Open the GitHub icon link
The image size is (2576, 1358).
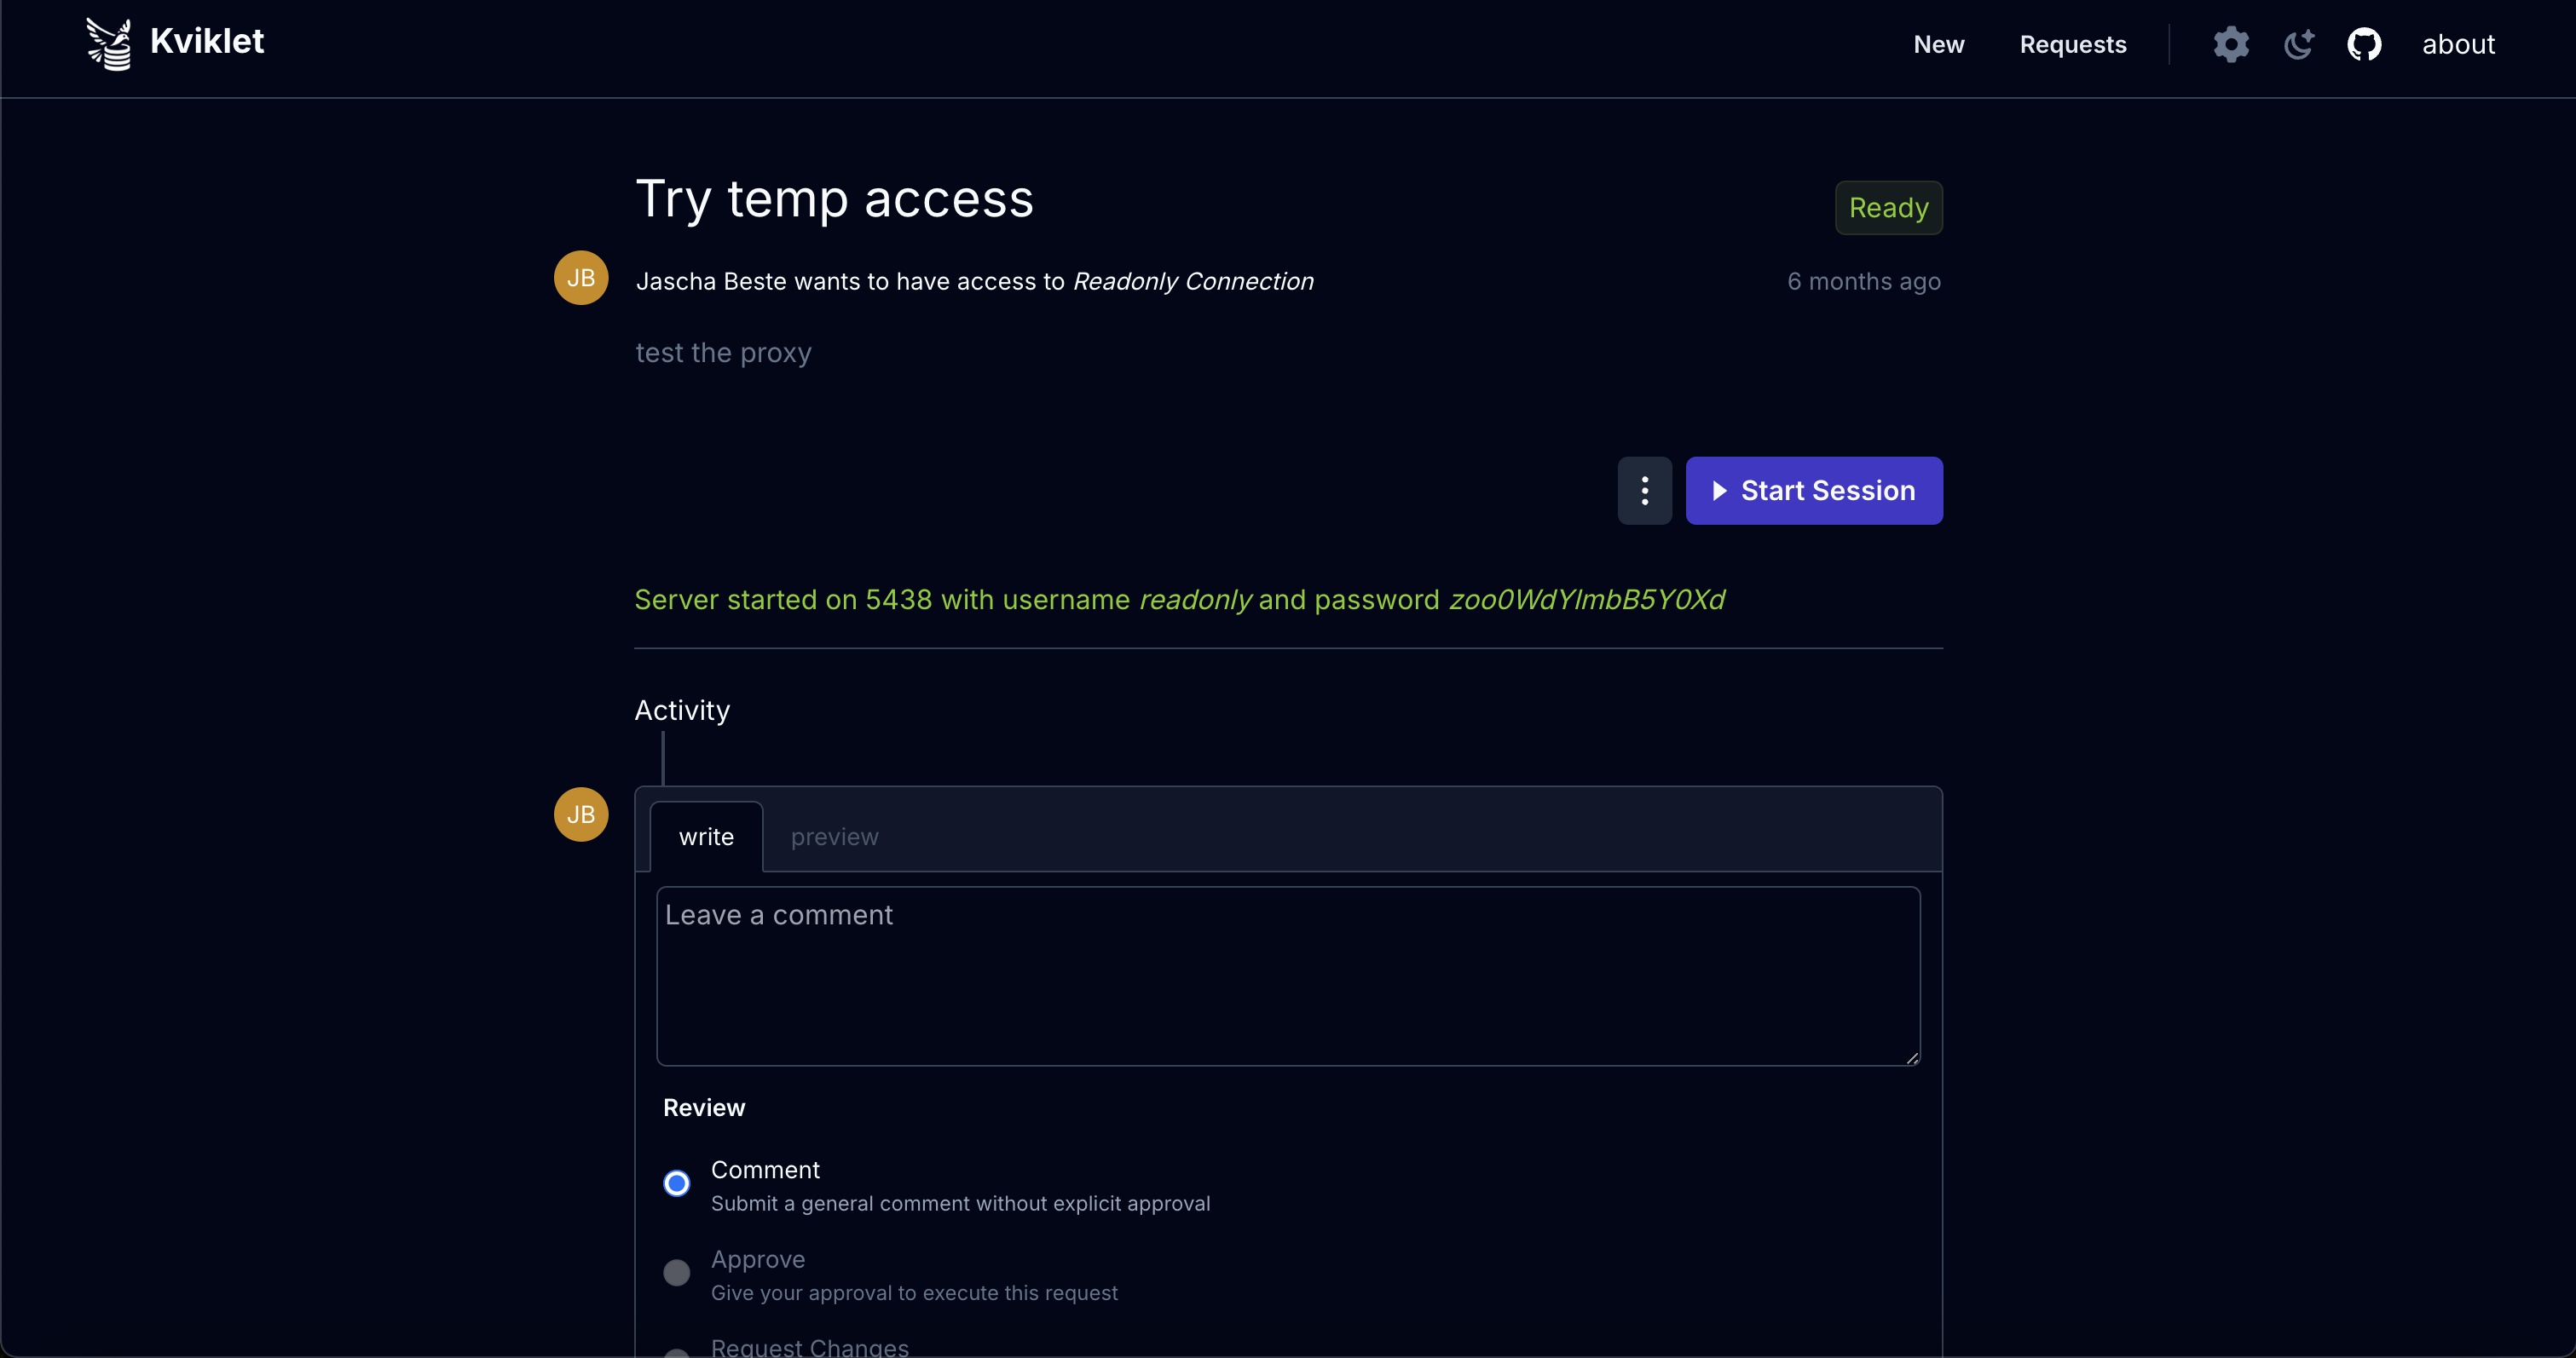point(2364,44)
